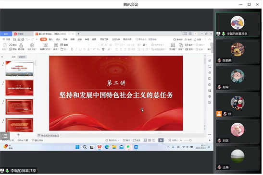Click the command search field
This screenshot has width=263, height=175.
[x=146, y=39]
